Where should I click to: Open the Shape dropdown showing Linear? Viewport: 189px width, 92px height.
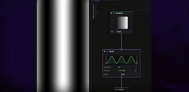click(124, 32)
